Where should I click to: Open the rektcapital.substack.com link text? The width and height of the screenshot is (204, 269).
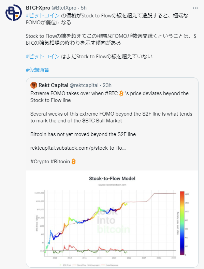[x=78, y=148]
